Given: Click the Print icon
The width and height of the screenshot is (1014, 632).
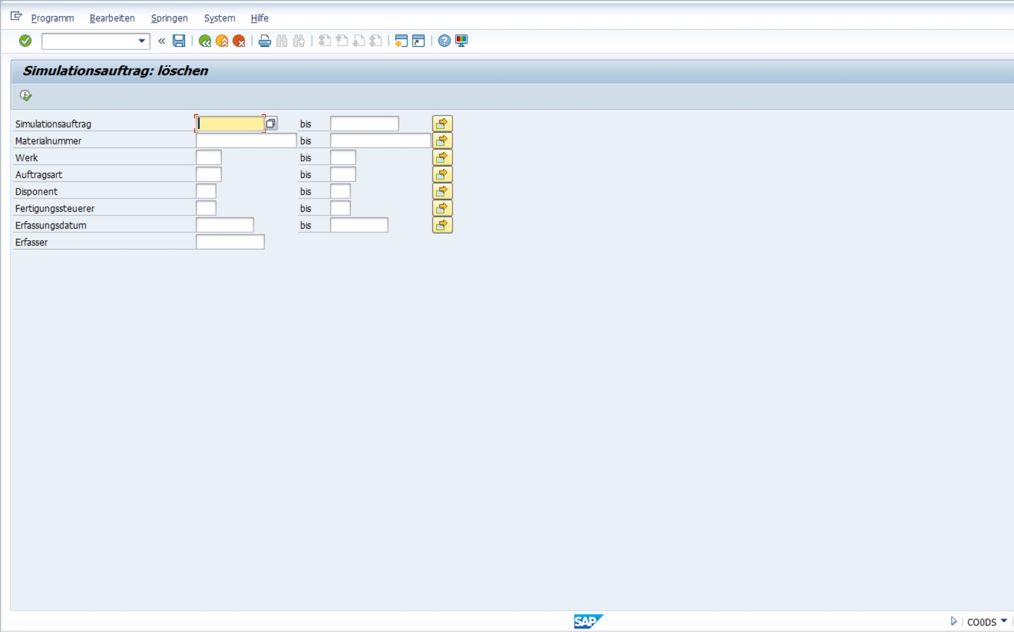Looking at the screenshot, I should (x=265, y=41).
